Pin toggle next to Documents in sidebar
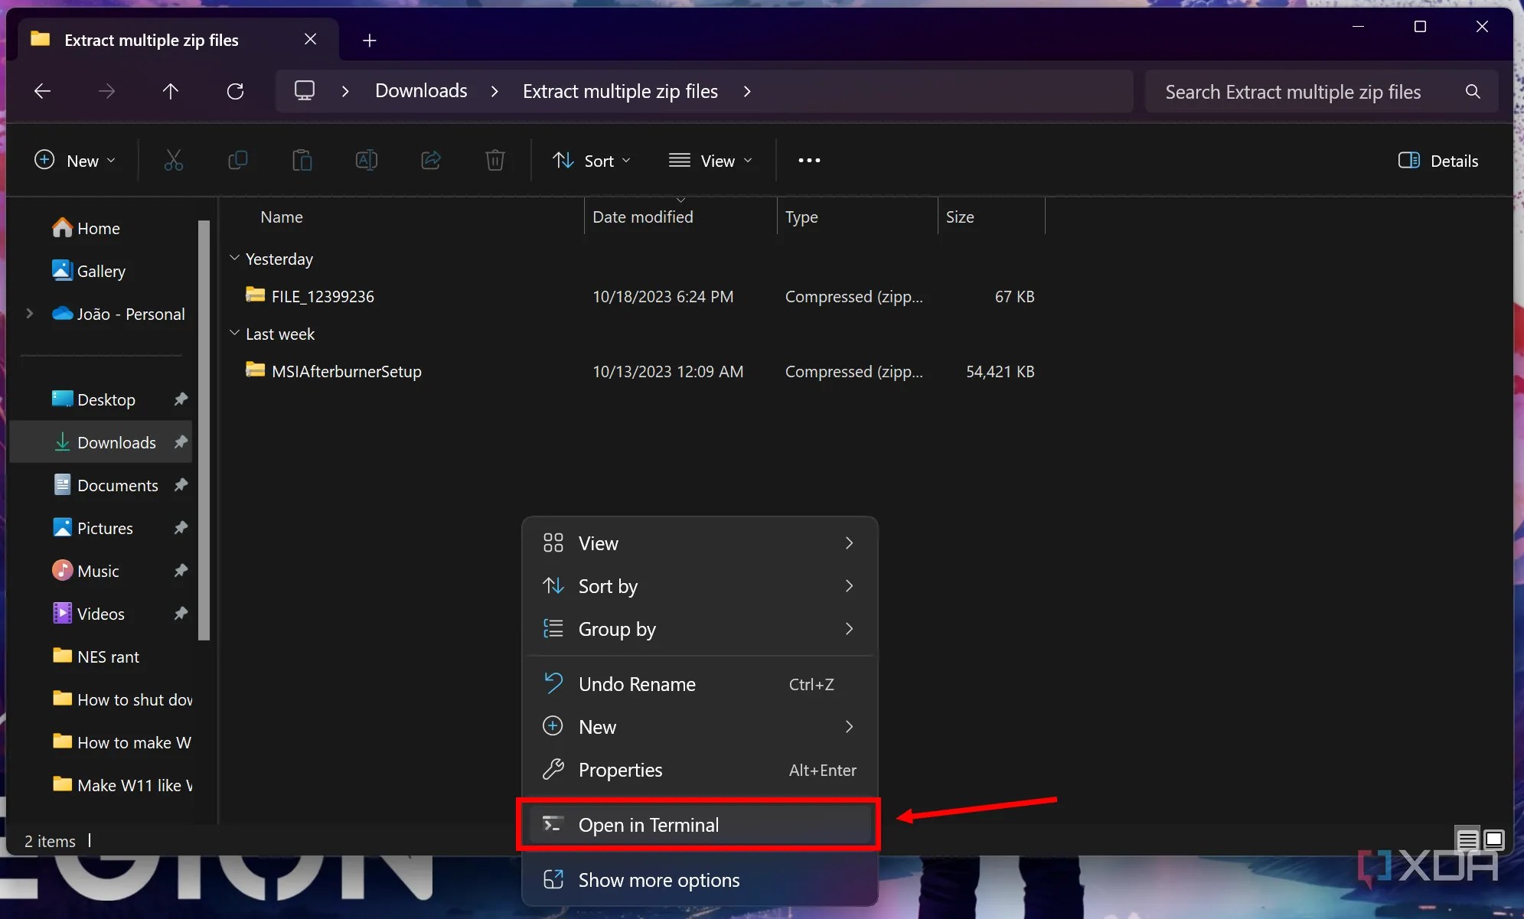Image resolution: width=1524 pixels, height=919 pixels. 181,484
